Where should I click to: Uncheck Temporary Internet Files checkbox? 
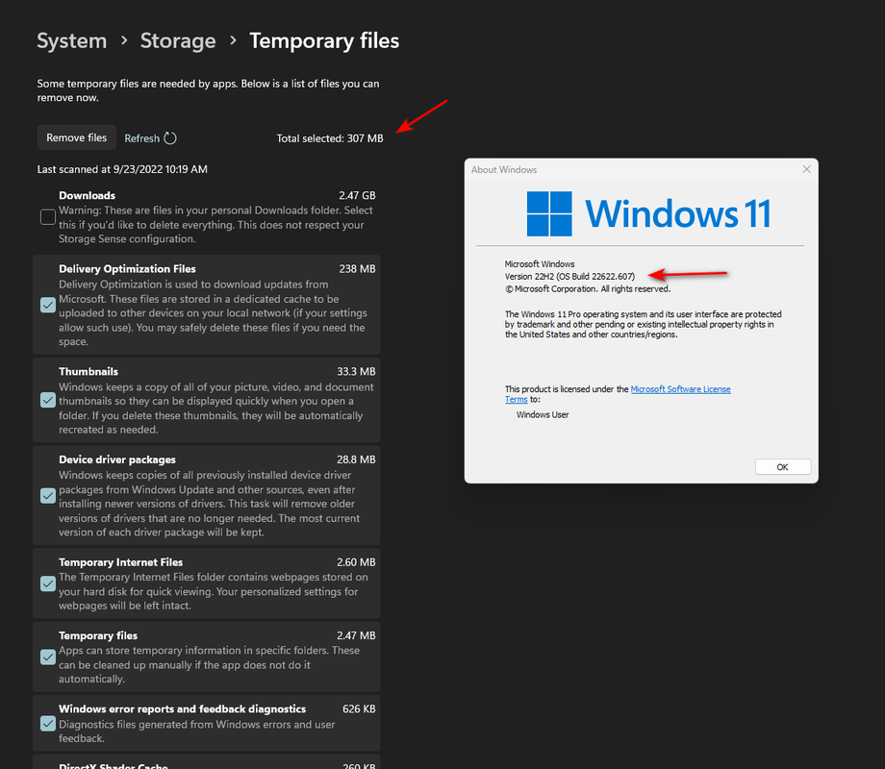(48, 583)
